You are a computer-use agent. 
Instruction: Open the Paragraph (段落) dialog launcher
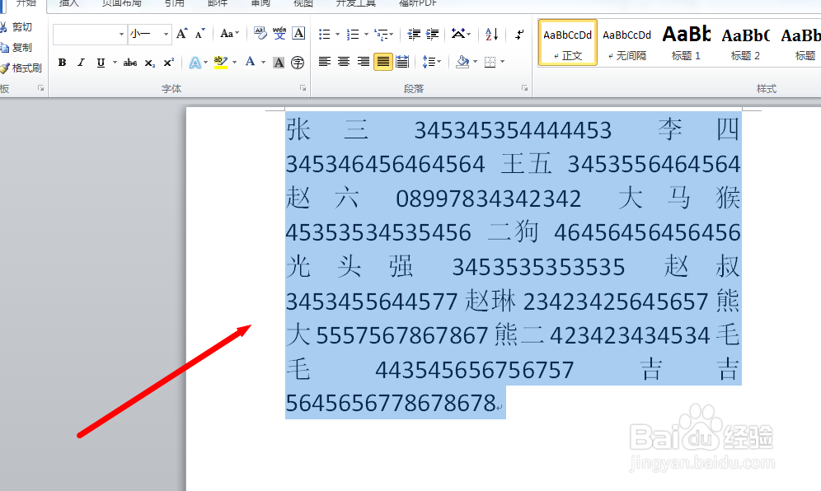524,88
